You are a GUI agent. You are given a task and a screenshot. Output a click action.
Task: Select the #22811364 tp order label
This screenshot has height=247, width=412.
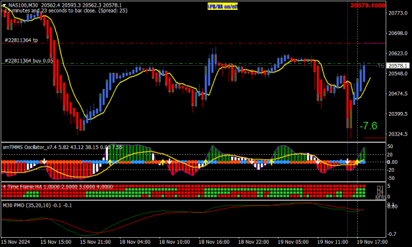click(21, 40)
